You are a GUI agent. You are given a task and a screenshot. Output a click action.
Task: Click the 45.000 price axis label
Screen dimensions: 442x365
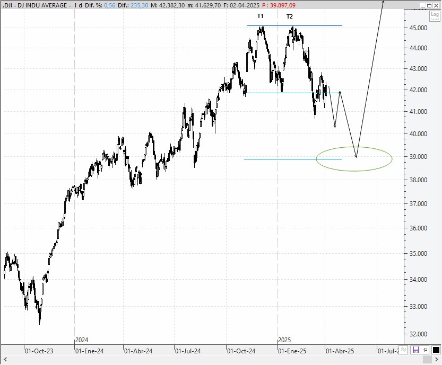[418, 28]
